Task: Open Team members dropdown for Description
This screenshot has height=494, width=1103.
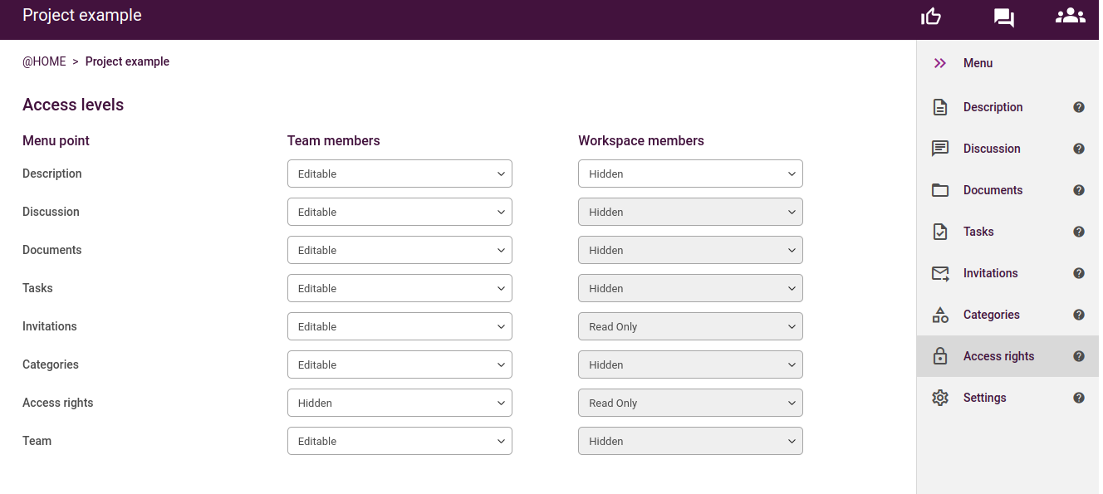Action: tap(400, 174)
